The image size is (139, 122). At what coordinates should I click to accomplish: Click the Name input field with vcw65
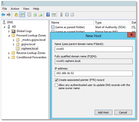[x=94, y=49]
